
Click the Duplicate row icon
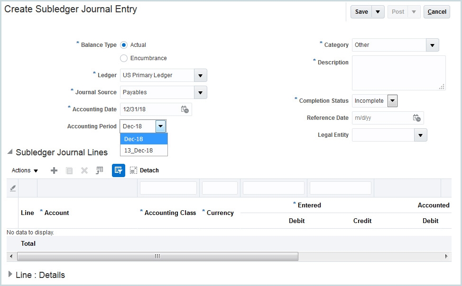[69, 170]
